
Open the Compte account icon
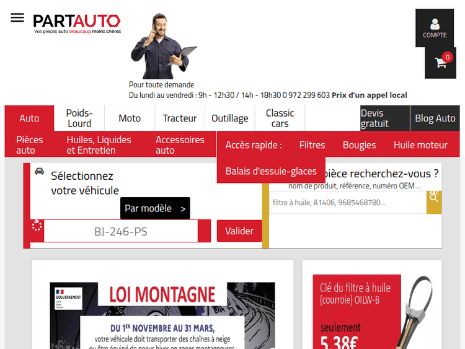point(435,28)
